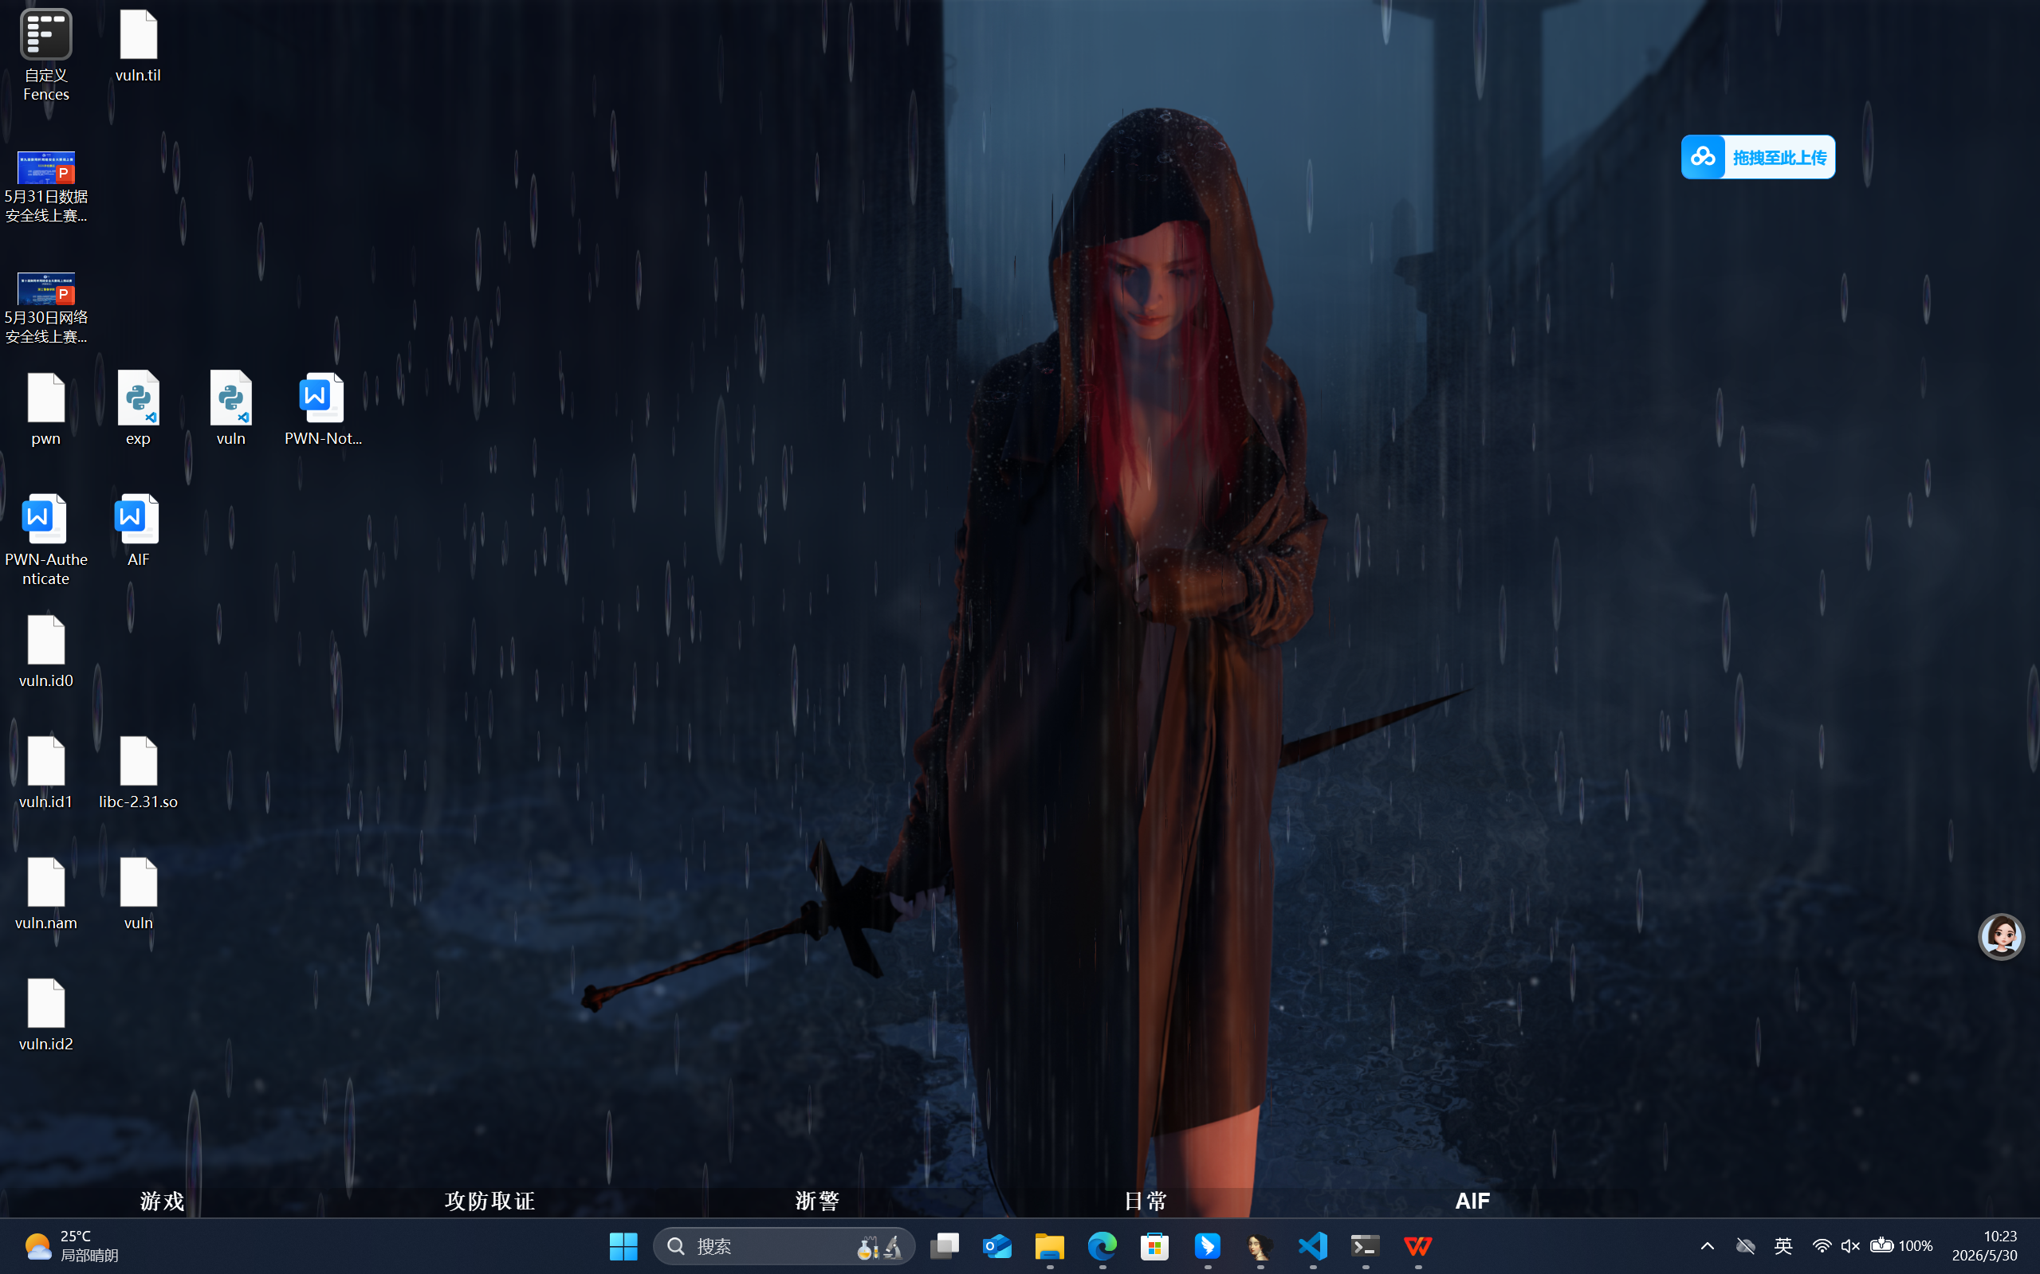Open WPS Office from taskbar

coord(1418,1246)
